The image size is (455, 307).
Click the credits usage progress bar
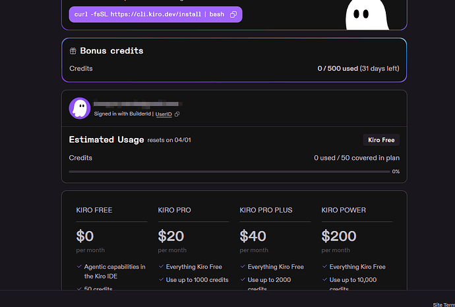tap(229, 172)
